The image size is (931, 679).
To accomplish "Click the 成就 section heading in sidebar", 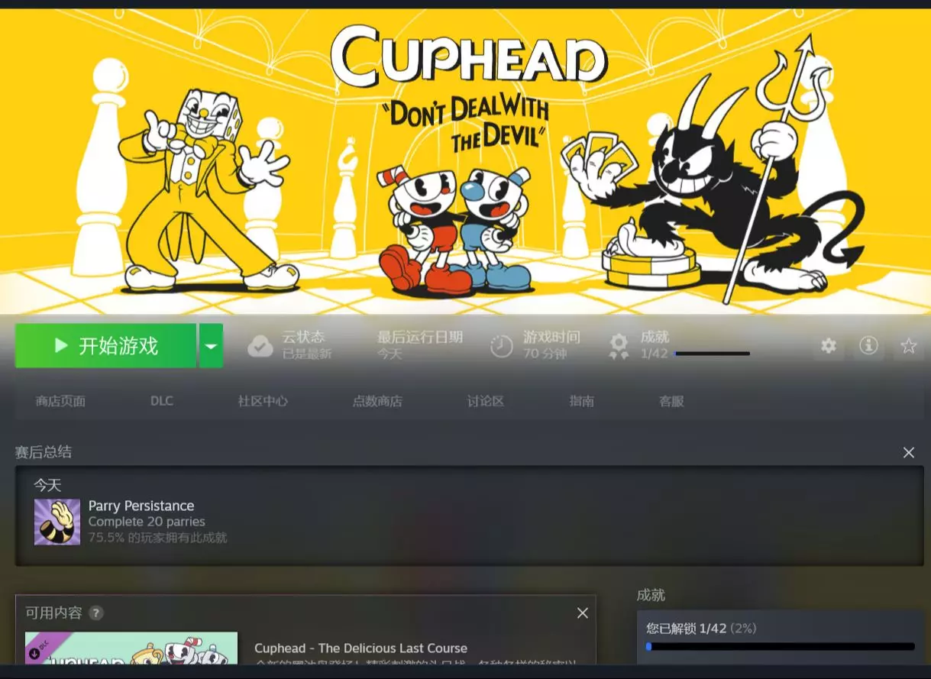I will [x=651, y=595].
